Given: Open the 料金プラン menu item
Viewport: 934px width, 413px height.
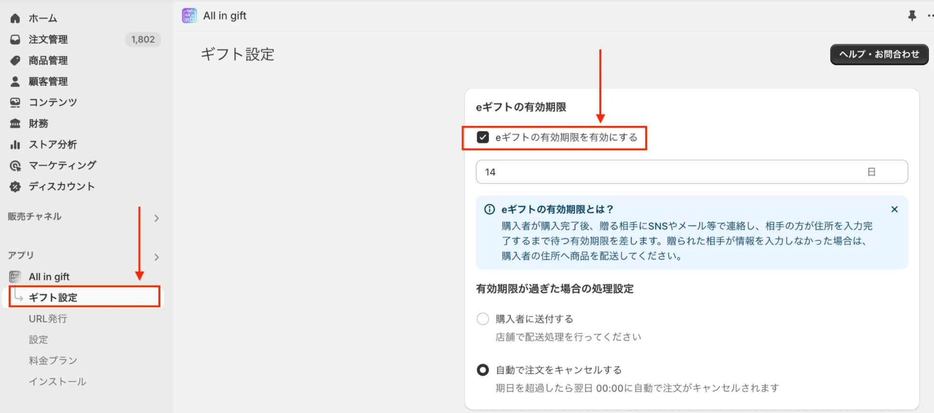Looking at the screenshot, I should click(x=53, y=360).
